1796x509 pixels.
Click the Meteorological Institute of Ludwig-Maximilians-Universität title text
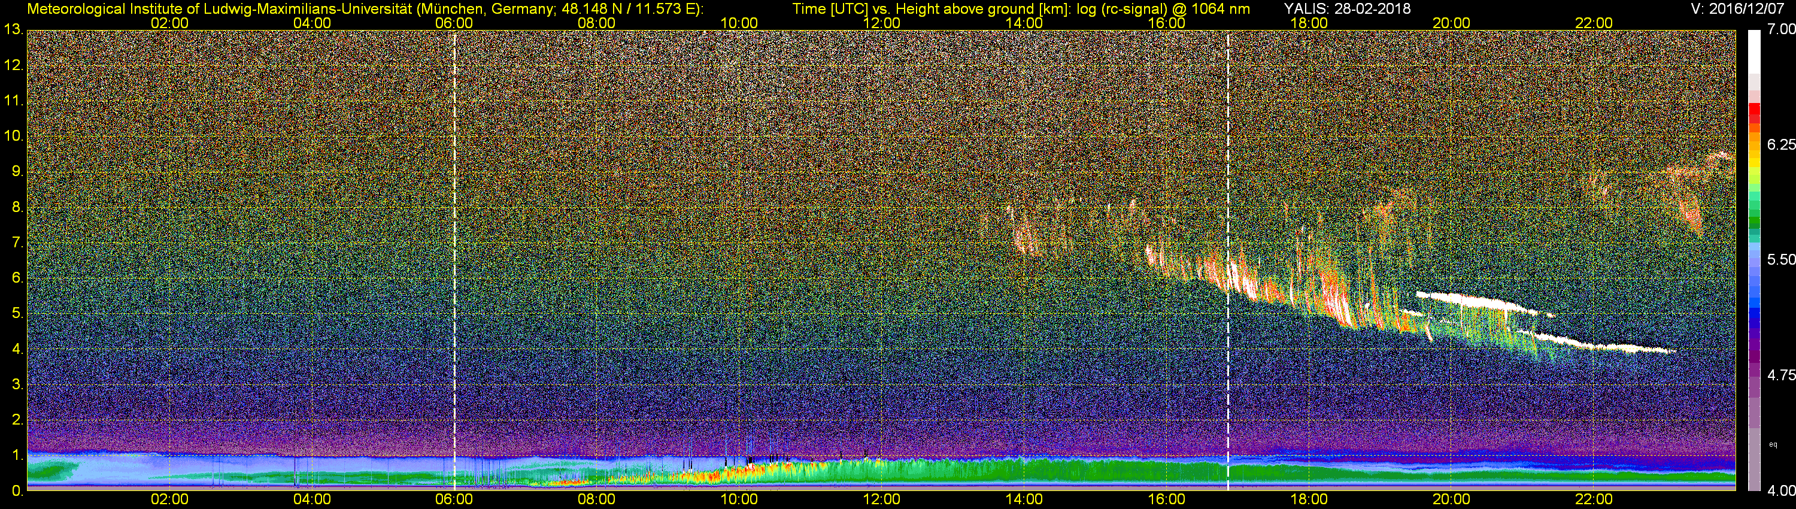pos(365,9)
